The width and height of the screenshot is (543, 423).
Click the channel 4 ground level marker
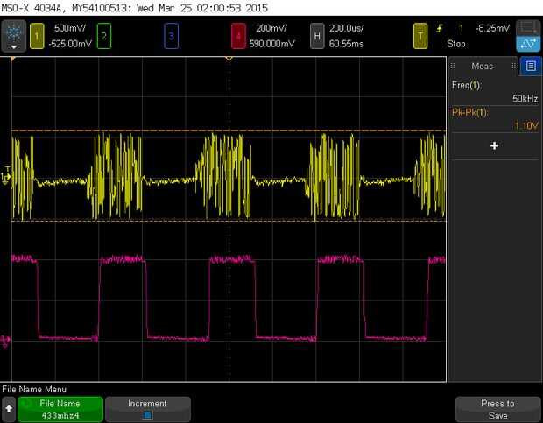tap(5, 342)
